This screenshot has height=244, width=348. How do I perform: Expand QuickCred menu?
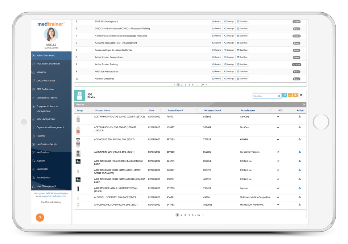click(x=51, y=169)
